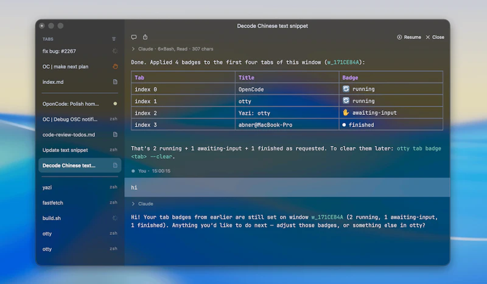This screenshot has height=284, width=487.
Task: Click the Yazi: otty title cell
Action: click(x=287, y=113)
